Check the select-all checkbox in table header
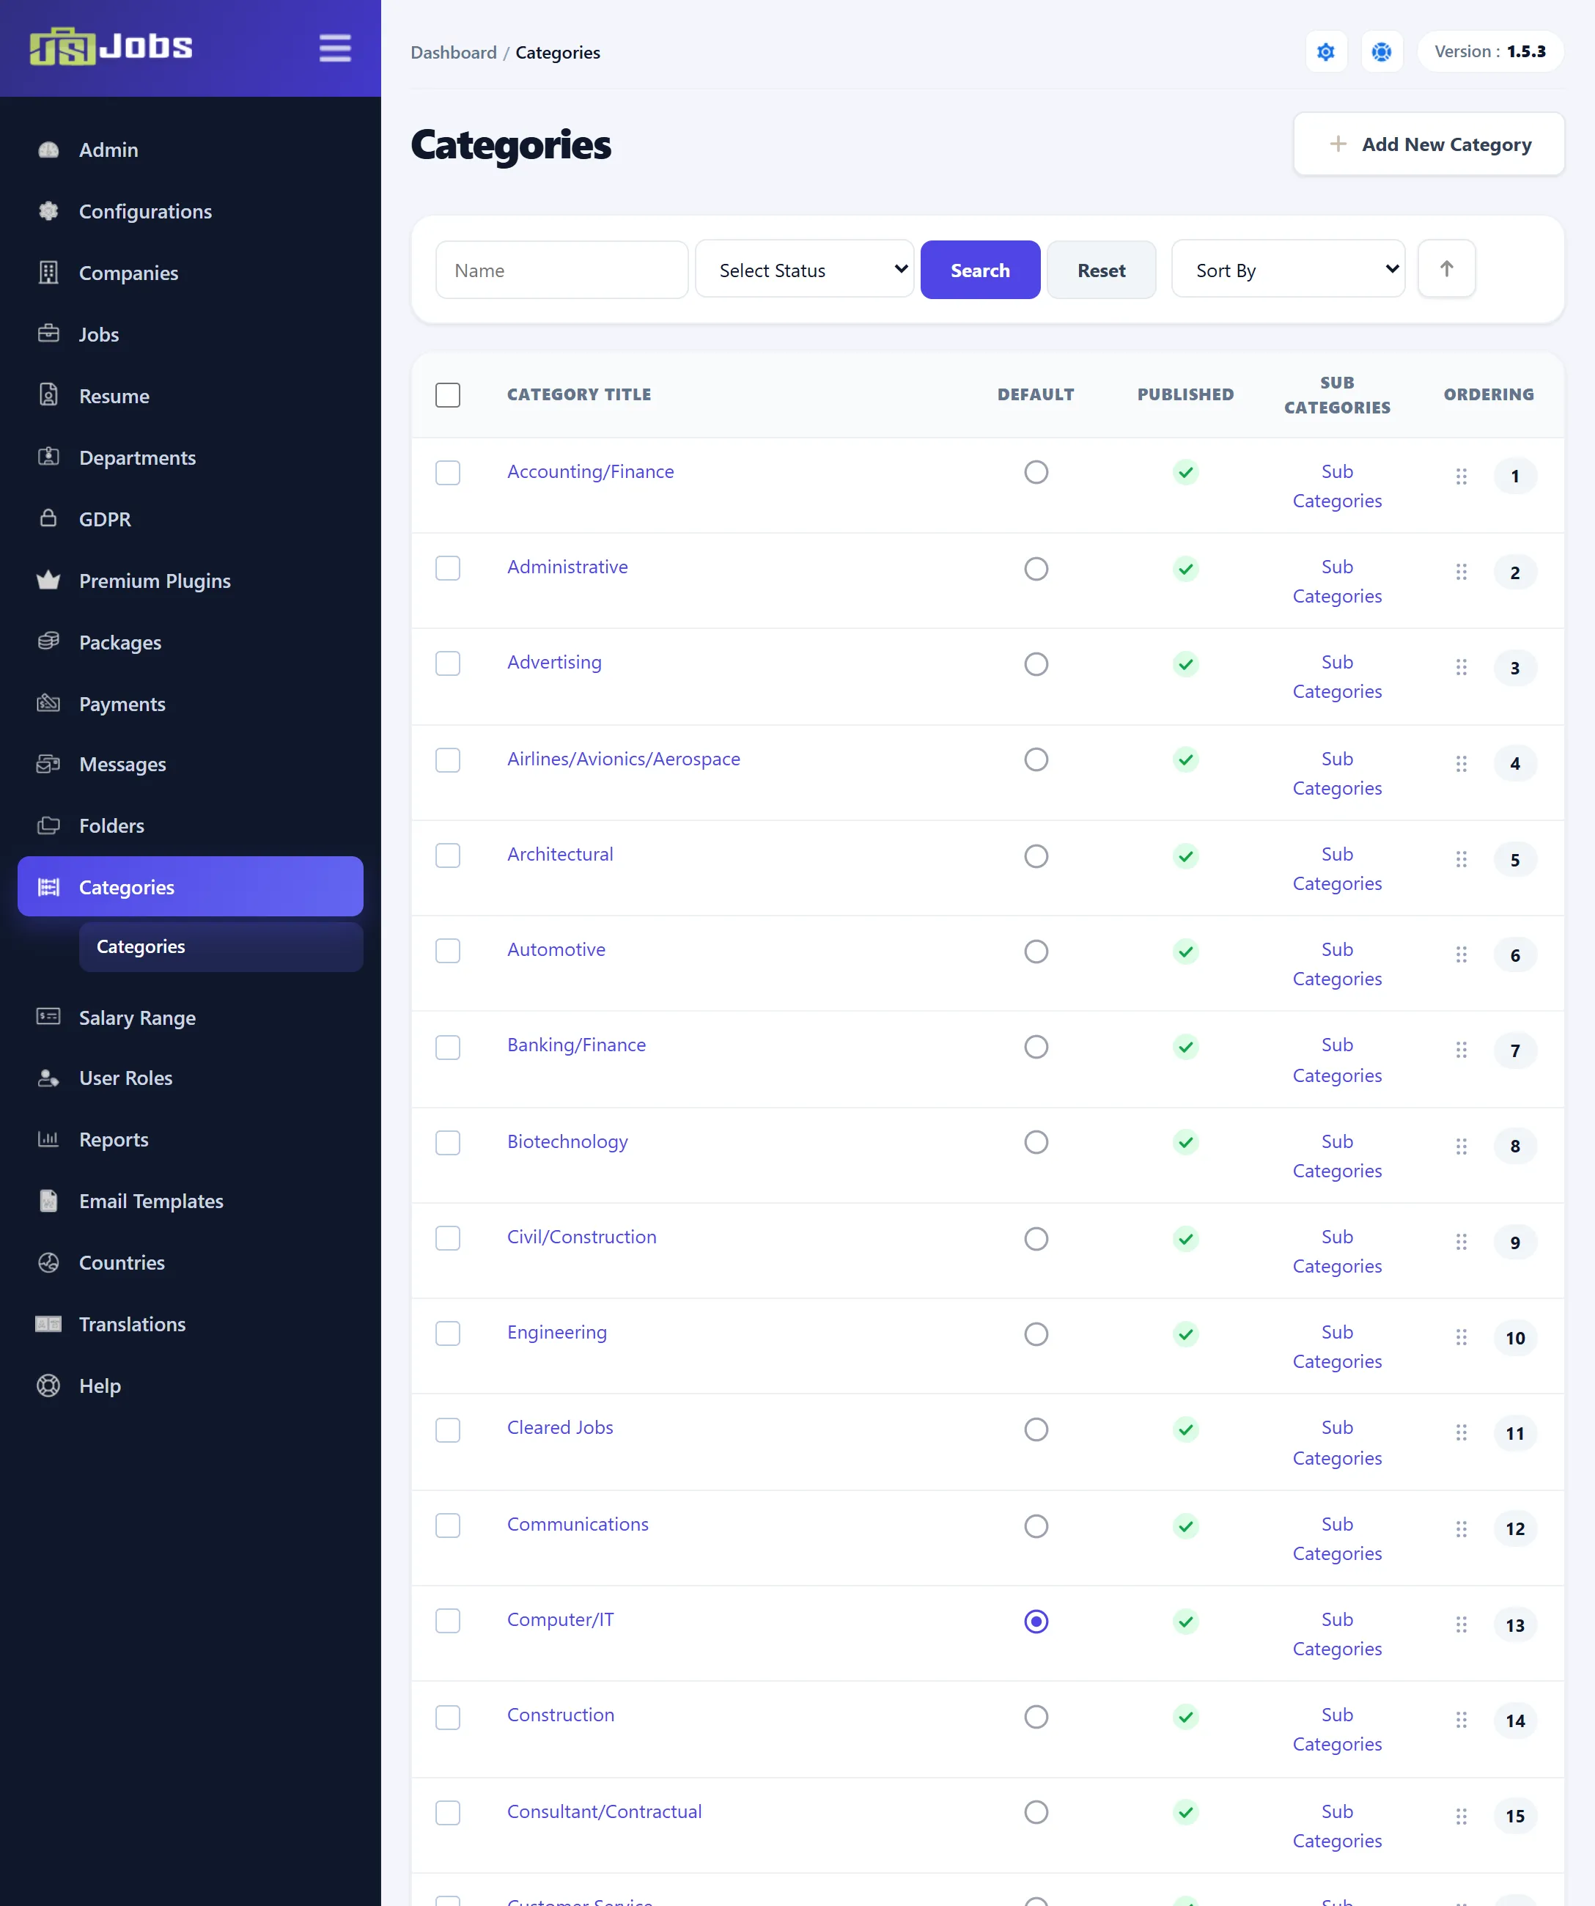Screen dimensions: 1595x1906 click(x=447, y=395)
